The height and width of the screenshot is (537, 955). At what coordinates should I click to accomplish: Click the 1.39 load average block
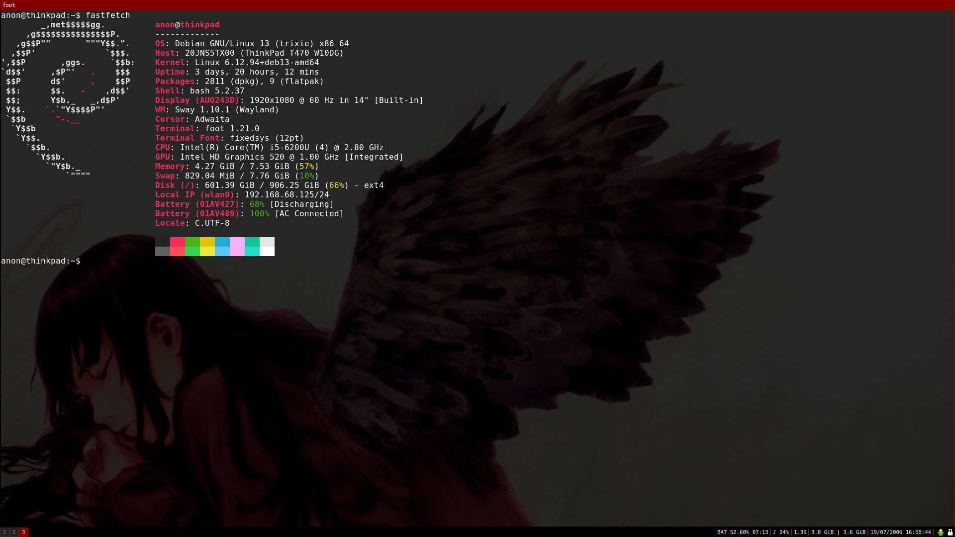pos(800,532)
